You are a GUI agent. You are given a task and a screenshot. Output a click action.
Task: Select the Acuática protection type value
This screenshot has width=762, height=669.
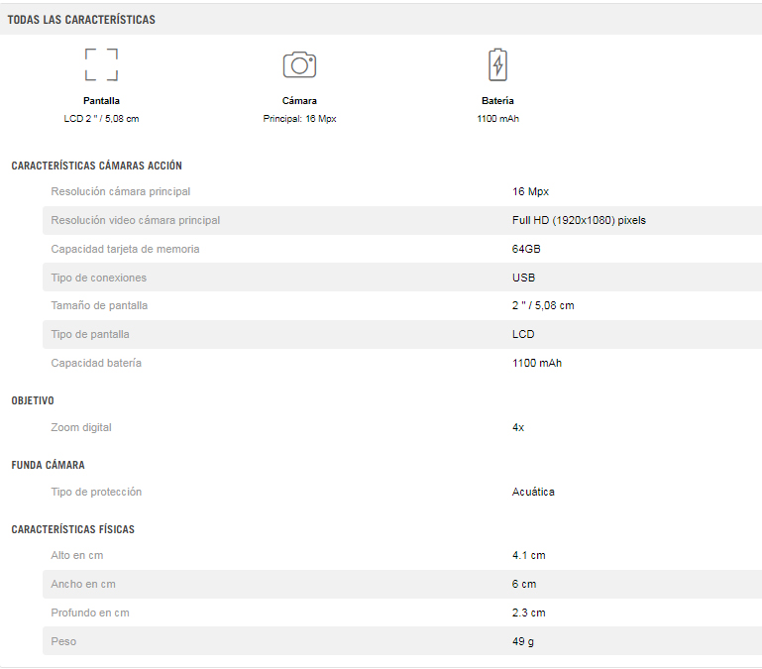coord(533,492)
